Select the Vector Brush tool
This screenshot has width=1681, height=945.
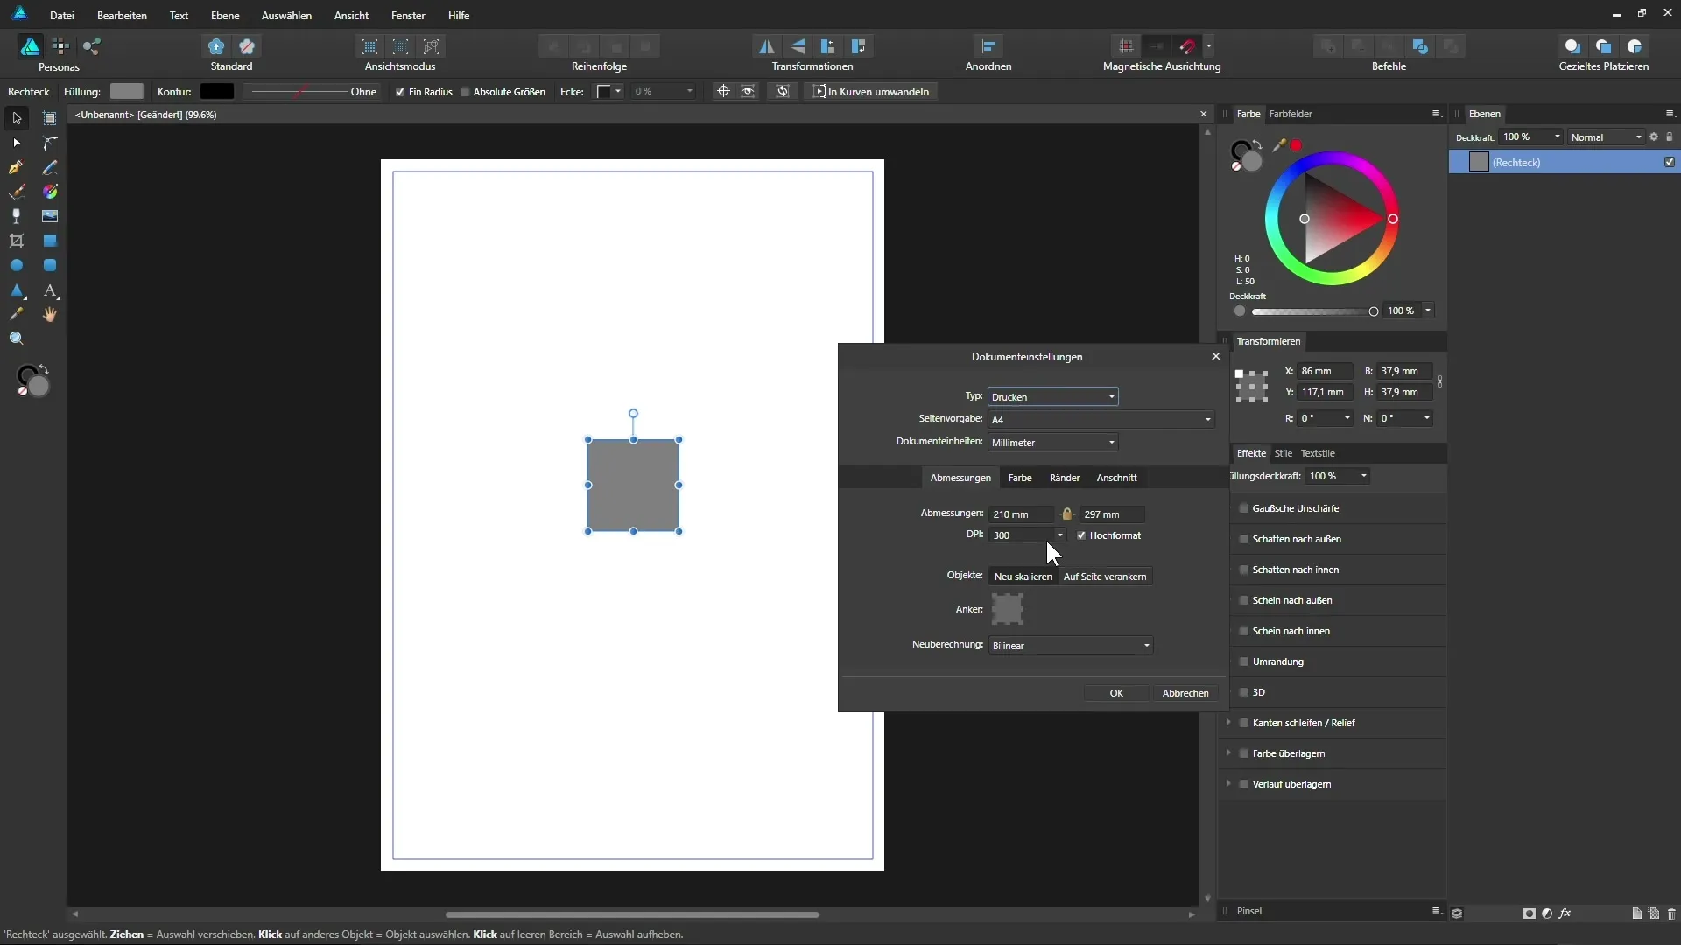[x=17, y=192]
